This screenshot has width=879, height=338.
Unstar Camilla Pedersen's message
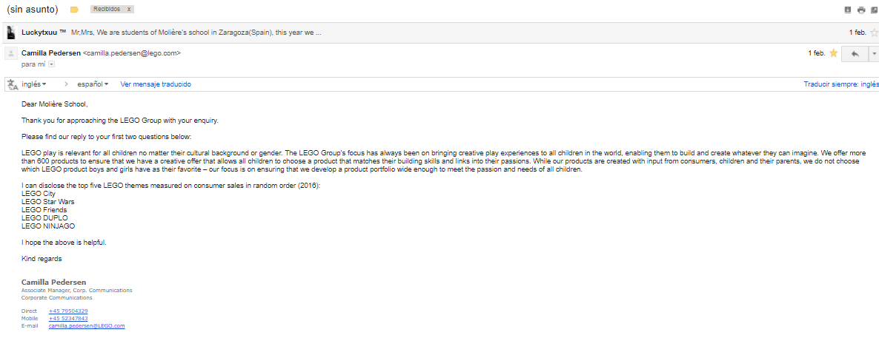point(834,53)
